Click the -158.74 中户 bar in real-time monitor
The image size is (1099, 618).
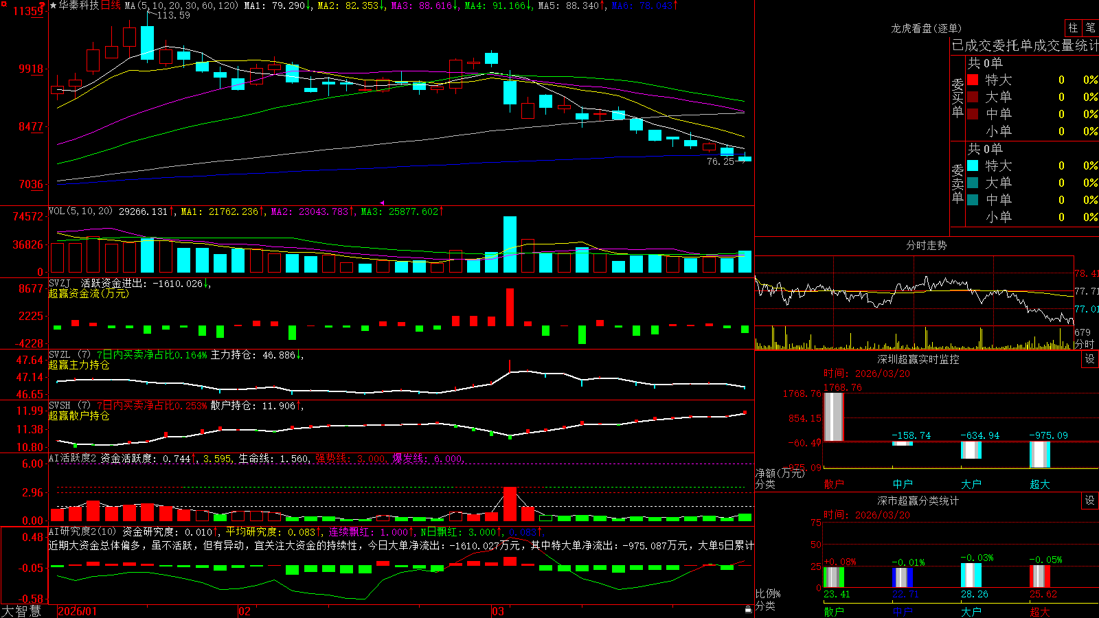pyautogui.click(x=903, y=444)
